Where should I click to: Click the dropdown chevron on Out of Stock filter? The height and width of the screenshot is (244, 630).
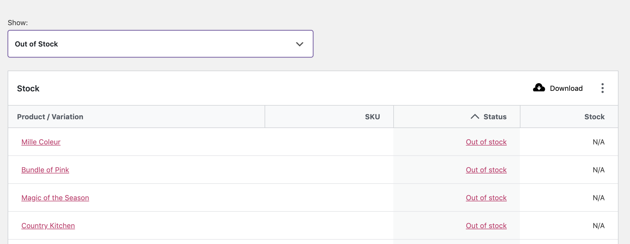tap(299, 44)
